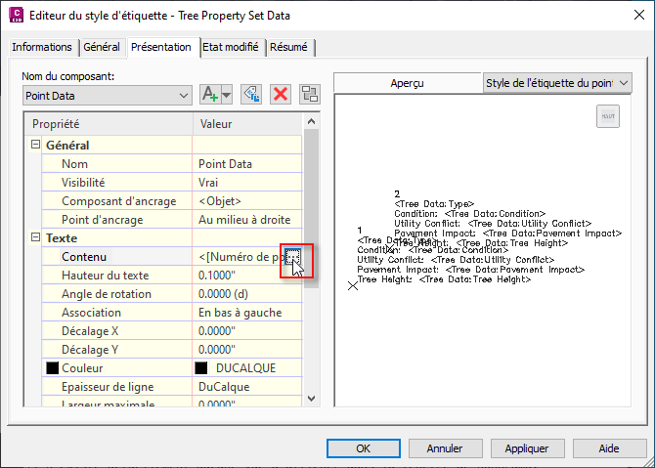This screenshot has height=468, width=655.
Task: Click the Contenu ellipsis browse button
Action: point(292,256)
